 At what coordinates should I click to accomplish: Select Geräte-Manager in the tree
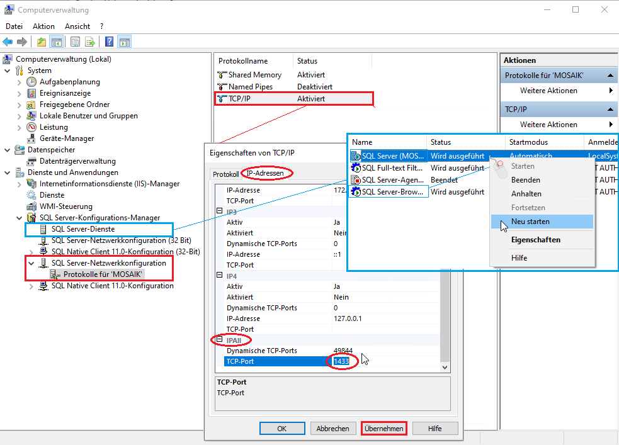click(x=66, y=138)
